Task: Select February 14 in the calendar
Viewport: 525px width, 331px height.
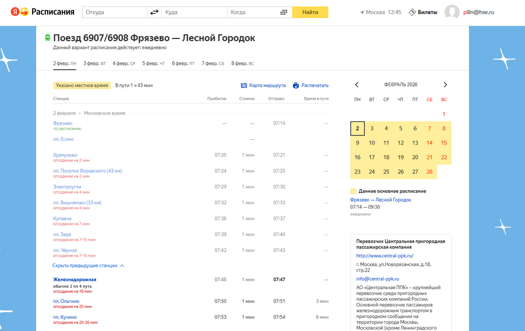Action: pyautogui.click(x=429, y=143)
